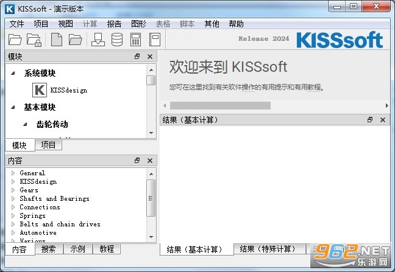Click the save/download tray toolbar icon

[98, 40]
